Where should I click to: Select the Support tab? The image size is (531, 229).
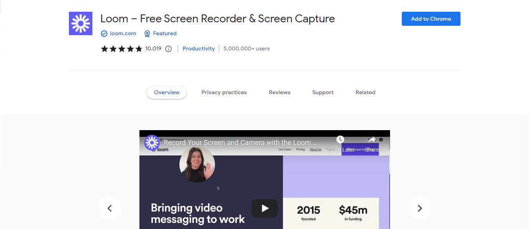tap(323, 93)
